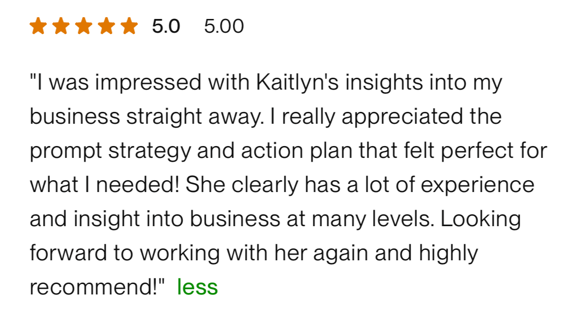Image resolution: width=578 pixels, height=321 pixels.
Task: Click the second orange rating star
Action: tap(60, 26)
